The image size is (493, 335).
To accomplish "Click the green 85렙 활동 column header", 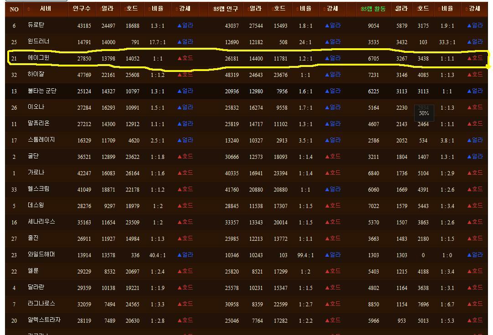I will tap(373, 9).
